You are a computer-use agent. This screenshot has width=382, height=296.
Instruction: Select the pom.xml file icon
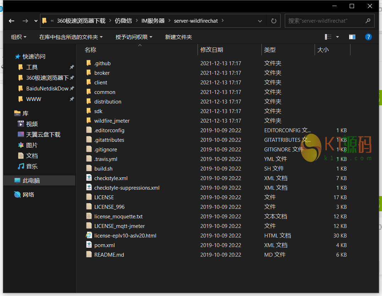click(89, 245)
